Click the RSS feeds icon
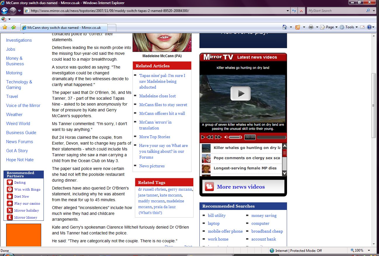 298,27
